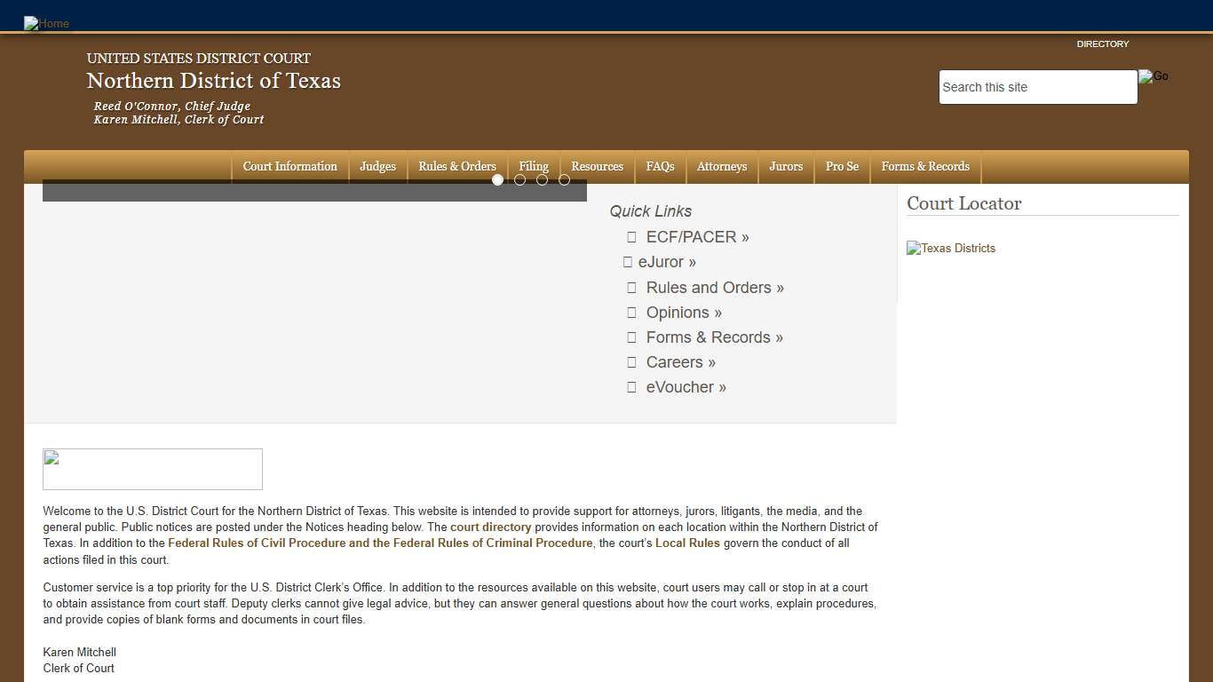This screenshot has width=1213, height=682.
Task: Switch to the second slideshow dot
Action: coord(519,180)
